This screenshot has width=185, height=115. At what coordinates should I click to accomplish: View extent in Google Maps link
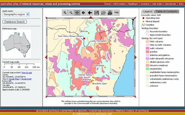tap(14, 79)
